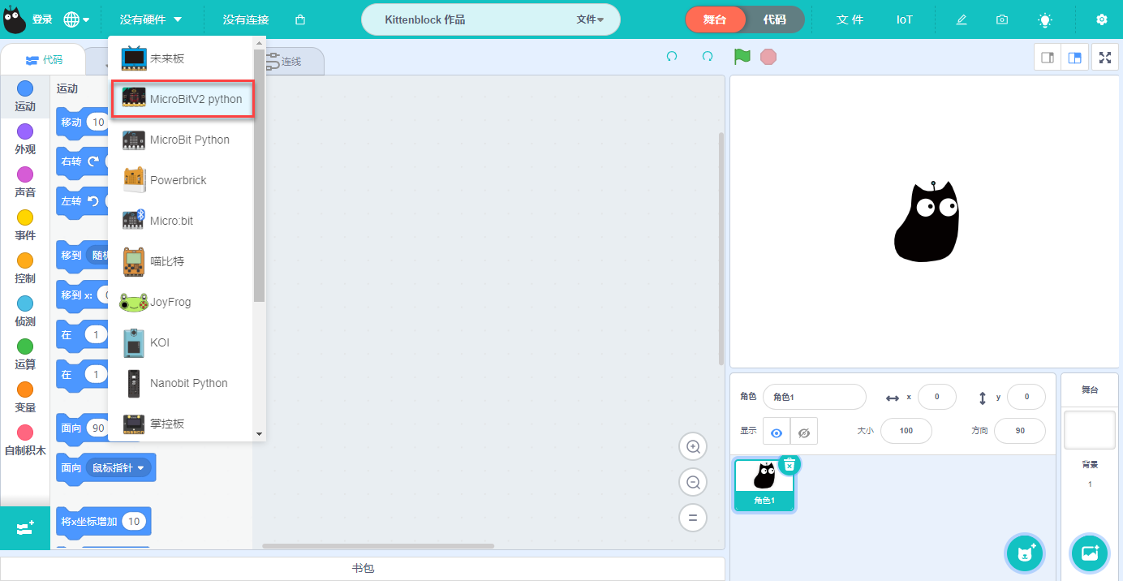This screenshot has width=1123, height=581.
Task: Click the red stop button
Action: pos(768,57)
